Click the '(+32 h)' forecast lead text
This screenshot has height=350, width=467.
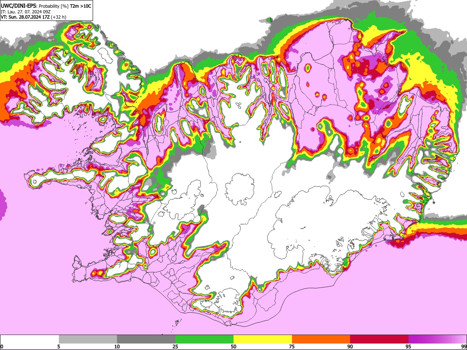pos(58,17)
